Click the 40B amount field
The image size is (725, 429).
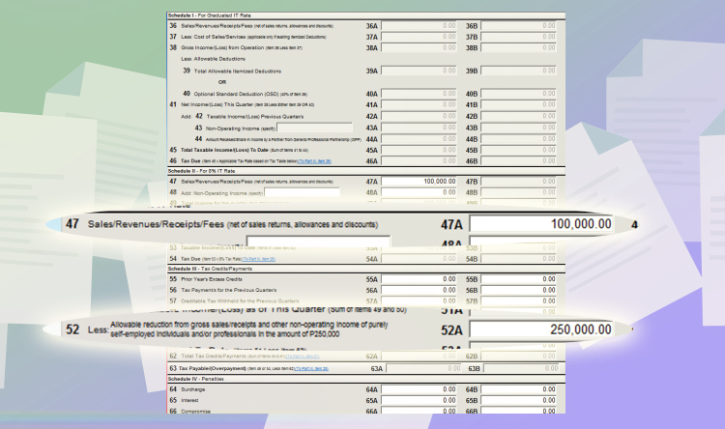click(x=518, y=94)
